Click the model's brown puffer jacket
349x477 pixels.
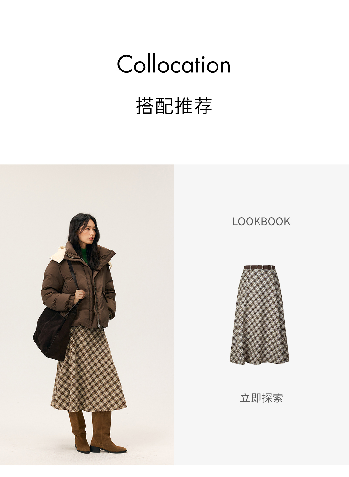[x=79, y=288]
